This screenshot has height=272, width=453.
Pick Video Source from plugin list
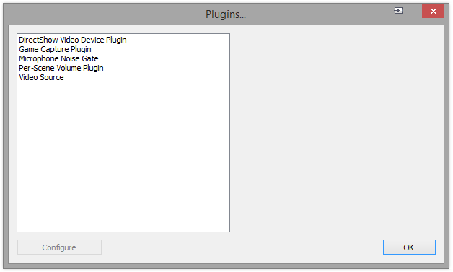[41, 77]
